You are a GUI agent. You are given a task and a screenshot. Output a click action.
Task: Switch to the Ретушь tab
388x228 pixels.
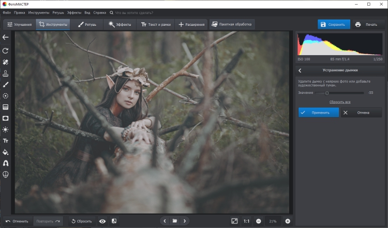[86, 24]
